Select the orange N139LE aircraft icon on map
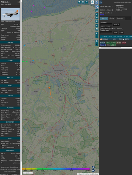Screen dimensions: 132x175 click(49, 87)
